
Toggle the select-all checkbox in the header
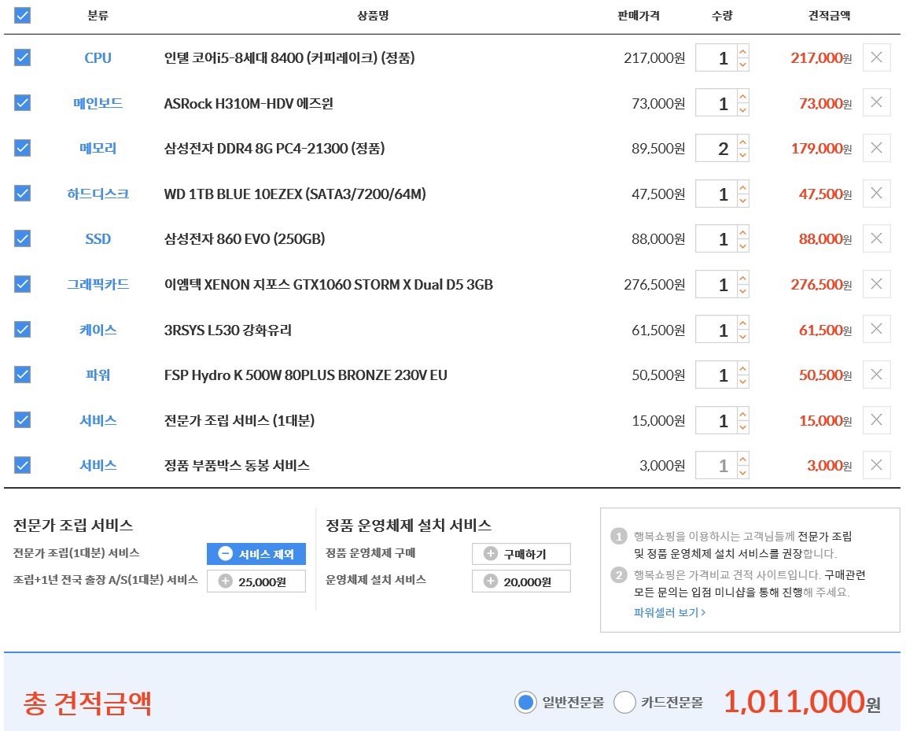pos(22,15)
